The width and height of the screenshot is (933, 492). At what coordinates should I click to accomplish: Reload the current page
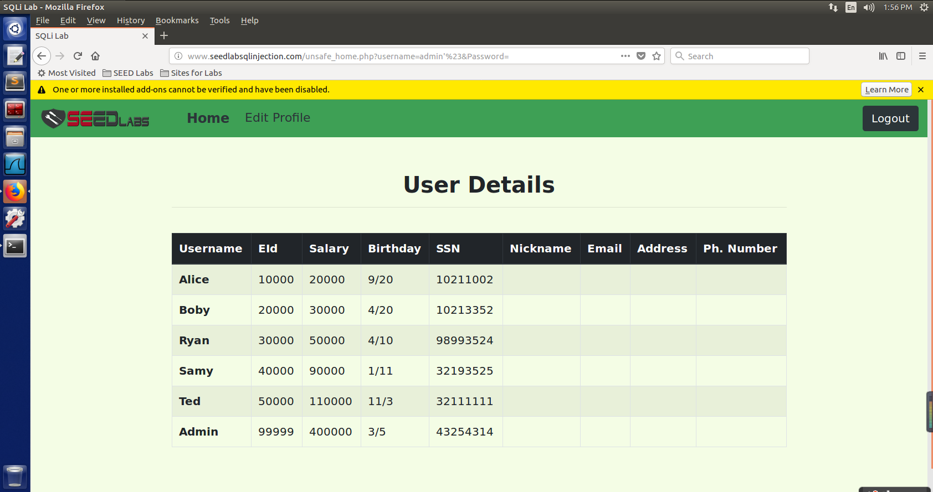78,56
